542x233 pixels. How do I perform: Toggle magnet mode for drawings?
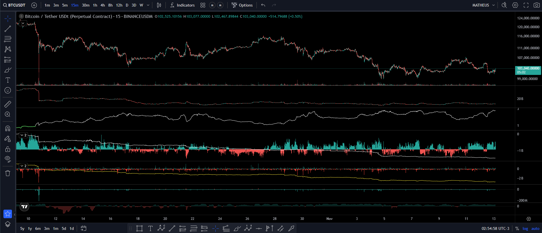[x=8, y=128]
